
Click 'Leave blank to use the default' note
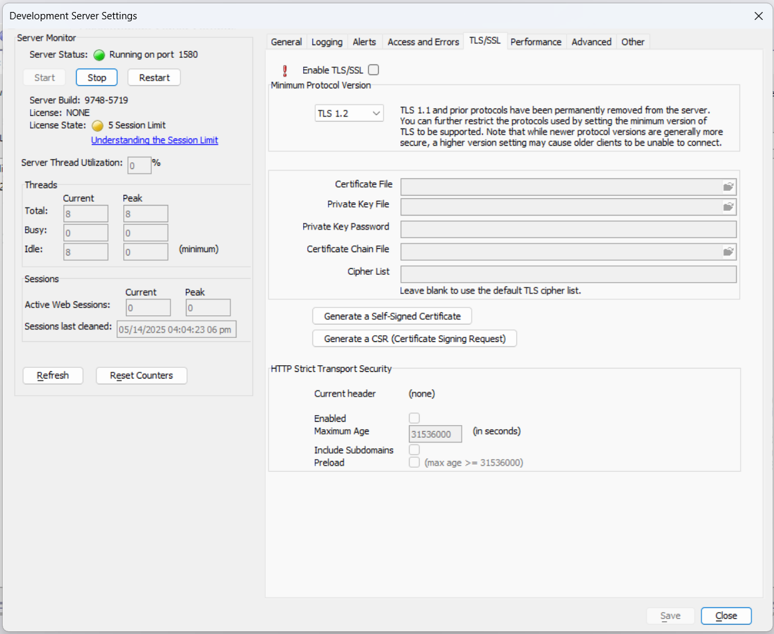(490, 290)
